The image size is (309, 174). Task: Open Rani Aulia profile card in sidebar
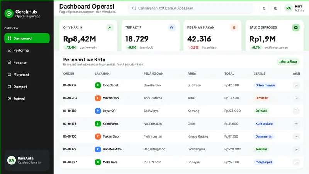(27, 160)
